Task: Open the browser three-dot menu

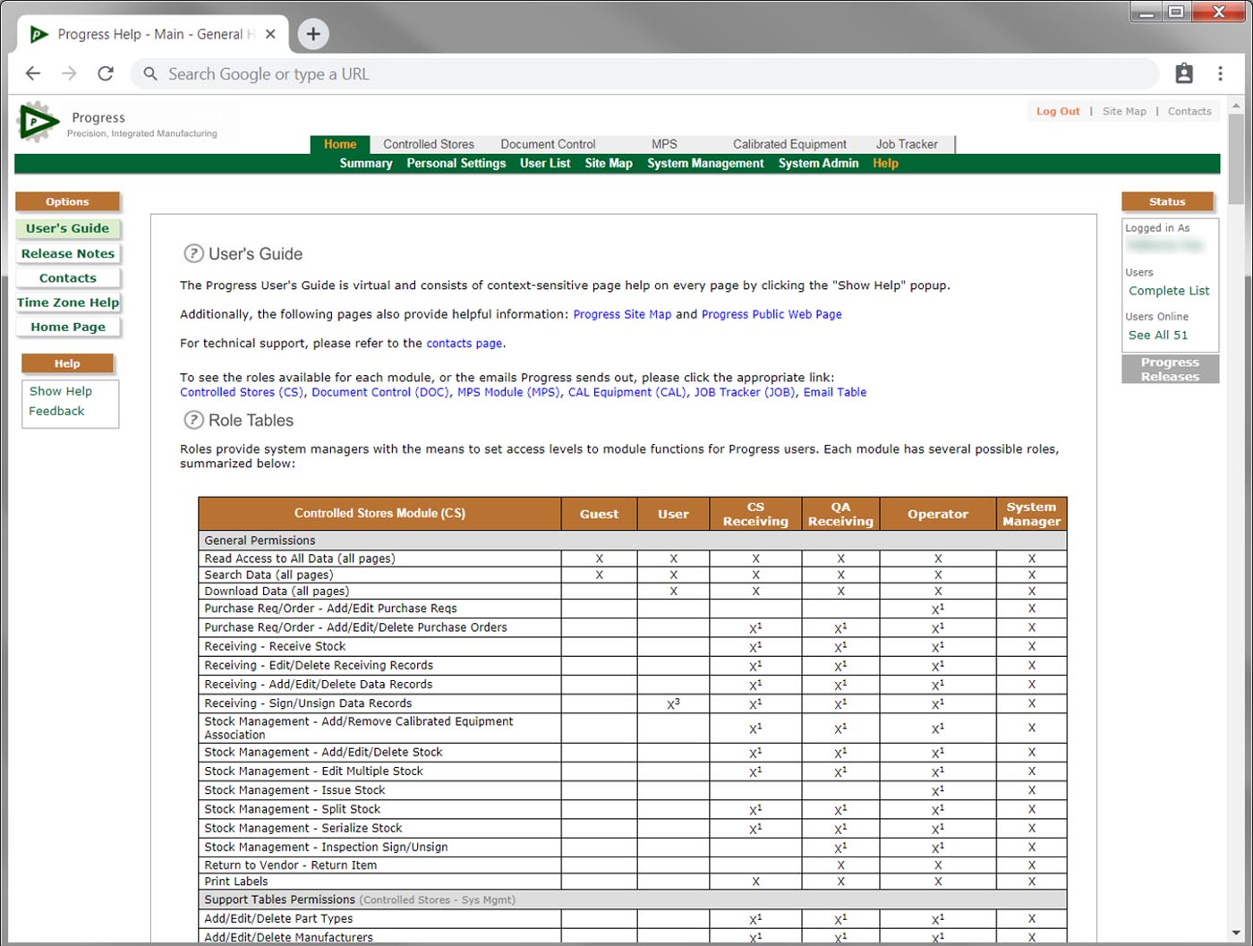Action: [x=1220, y=74]
